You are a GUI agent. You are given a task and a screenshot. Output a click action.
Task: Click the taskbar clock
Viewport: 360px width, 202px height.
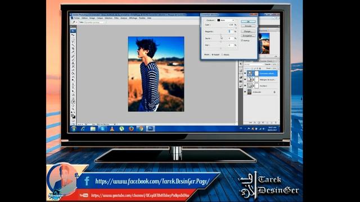click(x=272, y=128)
